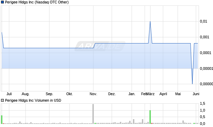
Task: Click the 0,001 price axis label
Action: 204,37
